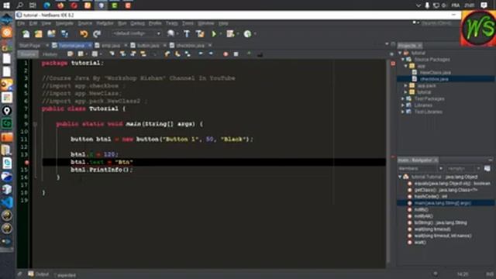Click the Build Project hammer icon
This screenshot has height=279, width=496.
tap(187, 33)
